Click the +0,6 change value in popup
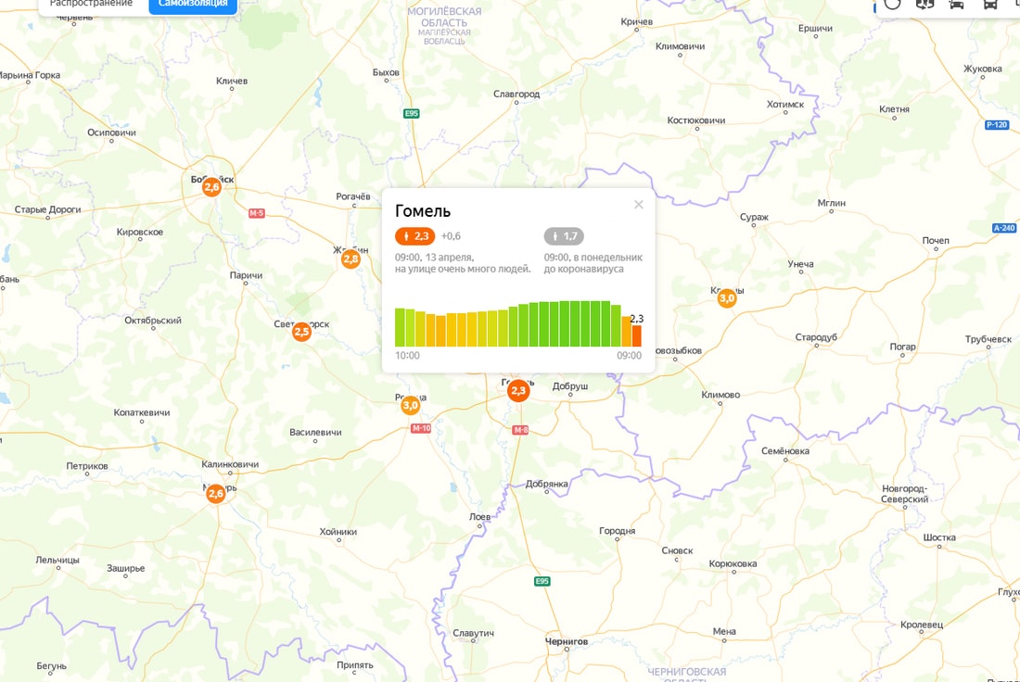 (x=451, y=236)
